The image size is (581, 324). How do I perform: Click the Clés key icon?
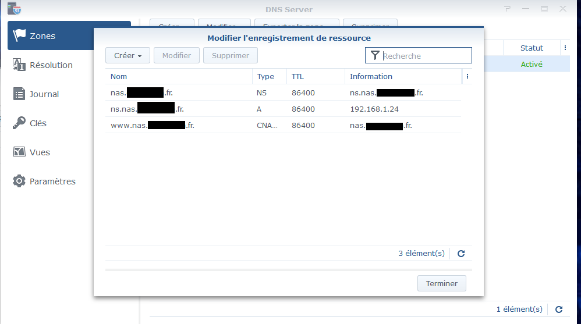pos(19,123)
